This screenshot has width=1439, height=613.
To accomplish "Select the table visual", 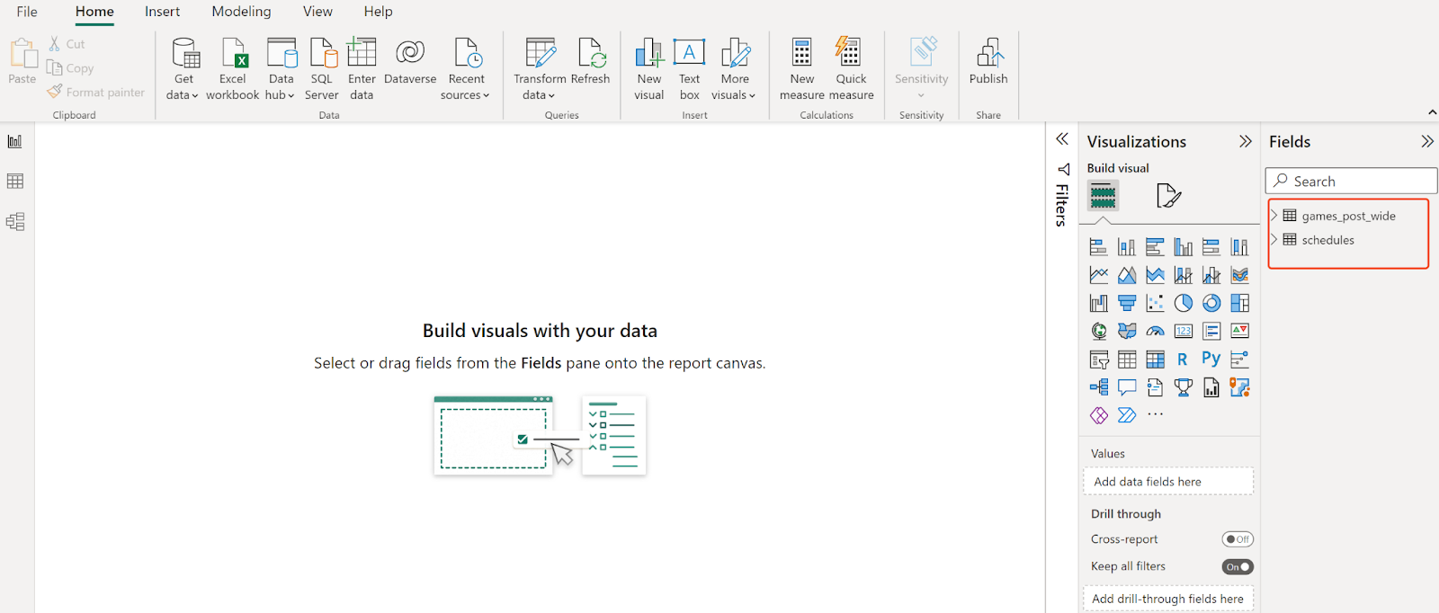I will pyautogui.click(x=1127, y=360).
